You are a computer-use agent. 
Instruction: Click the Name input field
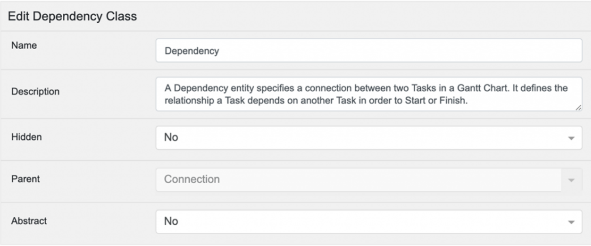pos(369,50)
